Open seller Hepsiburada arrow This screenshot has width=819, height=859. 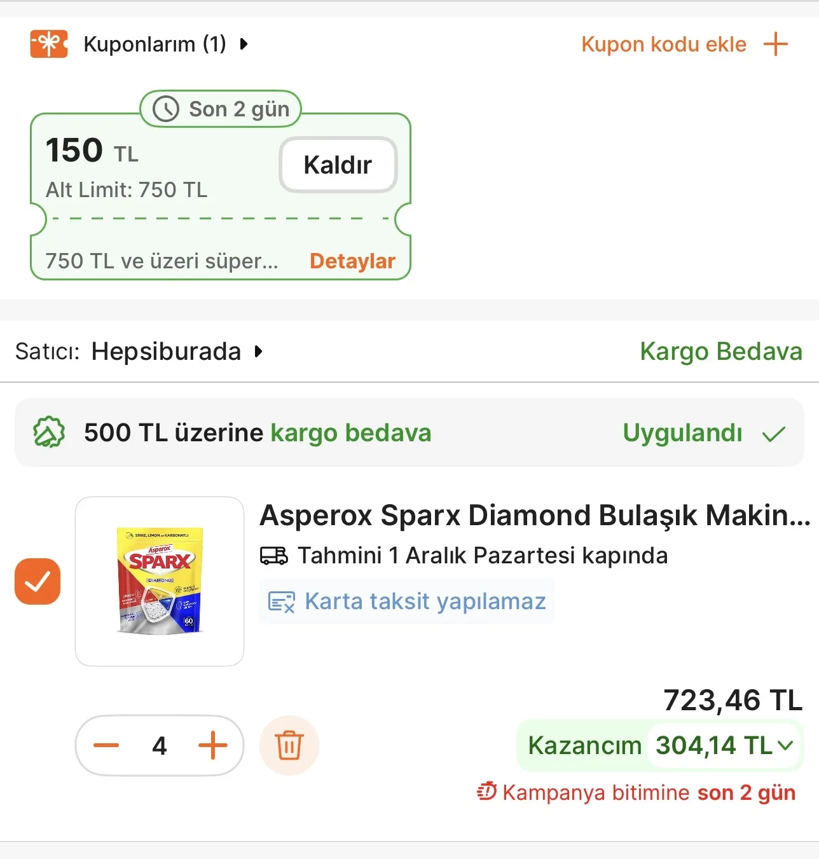tap(258, 352)
